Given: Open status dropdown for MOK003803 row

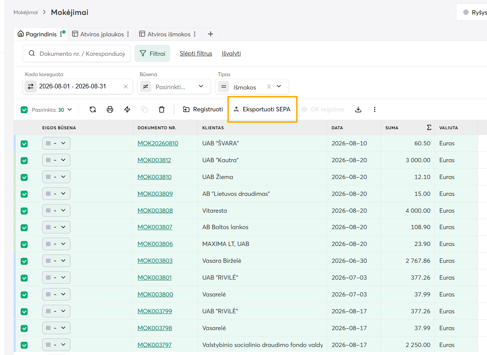Looking at the screenshot, I should [x=56, y=261].
